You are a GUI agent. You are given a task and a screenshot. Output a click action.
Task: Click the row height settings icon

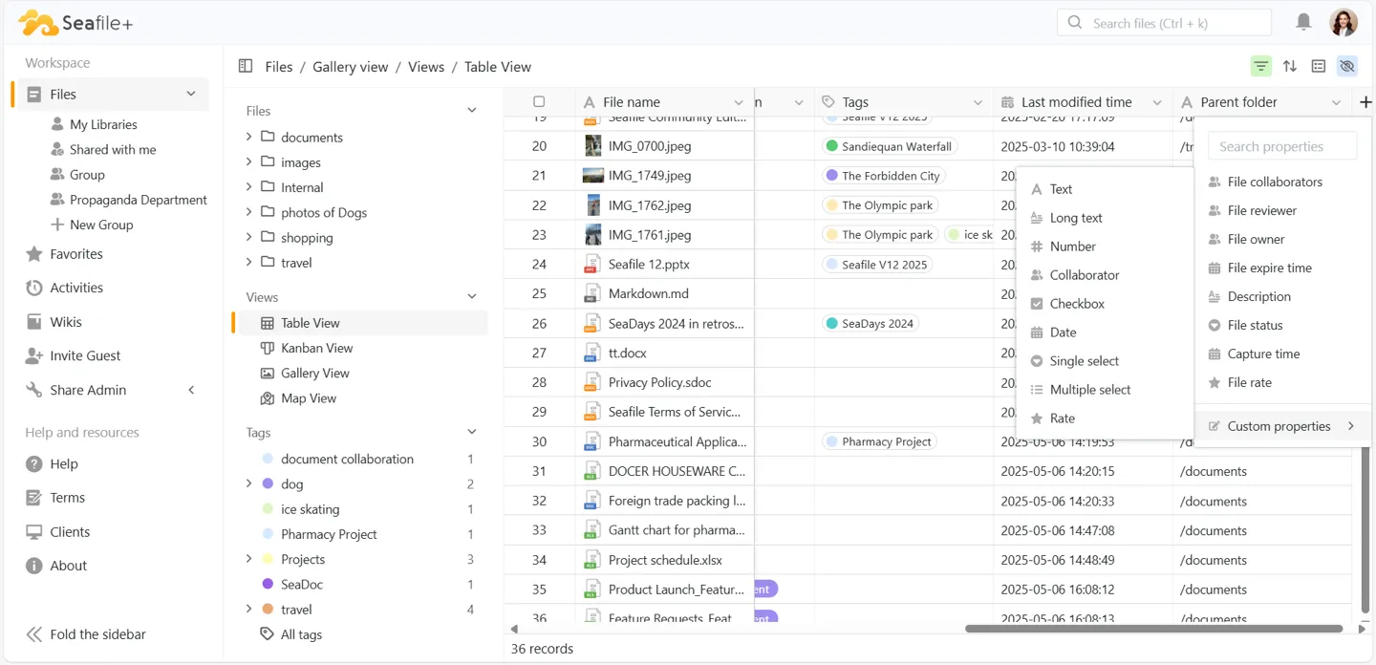1319,66
